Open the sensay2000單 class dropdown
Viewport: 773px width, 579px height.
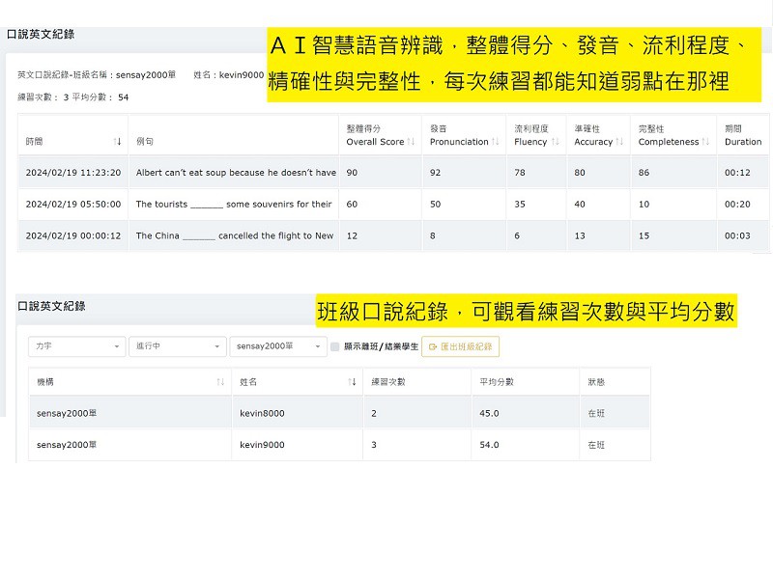tap(276, 346)
